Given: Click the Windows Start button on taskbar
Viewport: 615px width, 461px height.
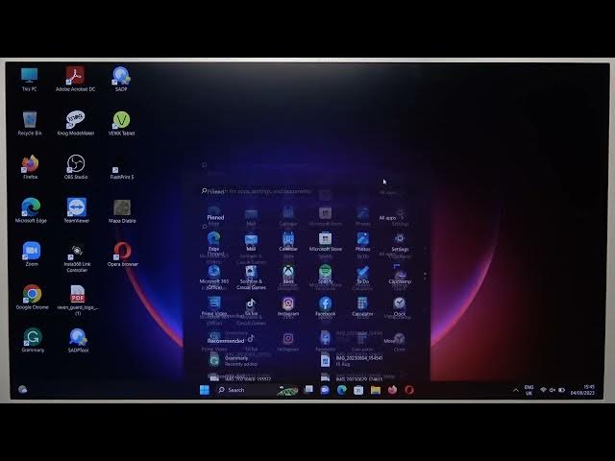Looking at the screenshot, I should click(x=205, y=390).
